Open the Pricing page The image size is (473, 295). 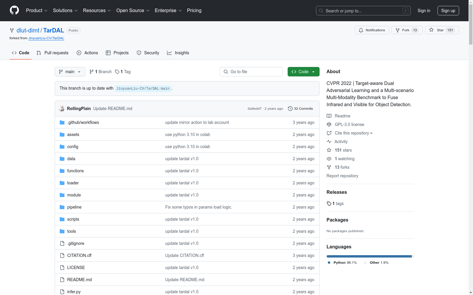coord(194,10)
